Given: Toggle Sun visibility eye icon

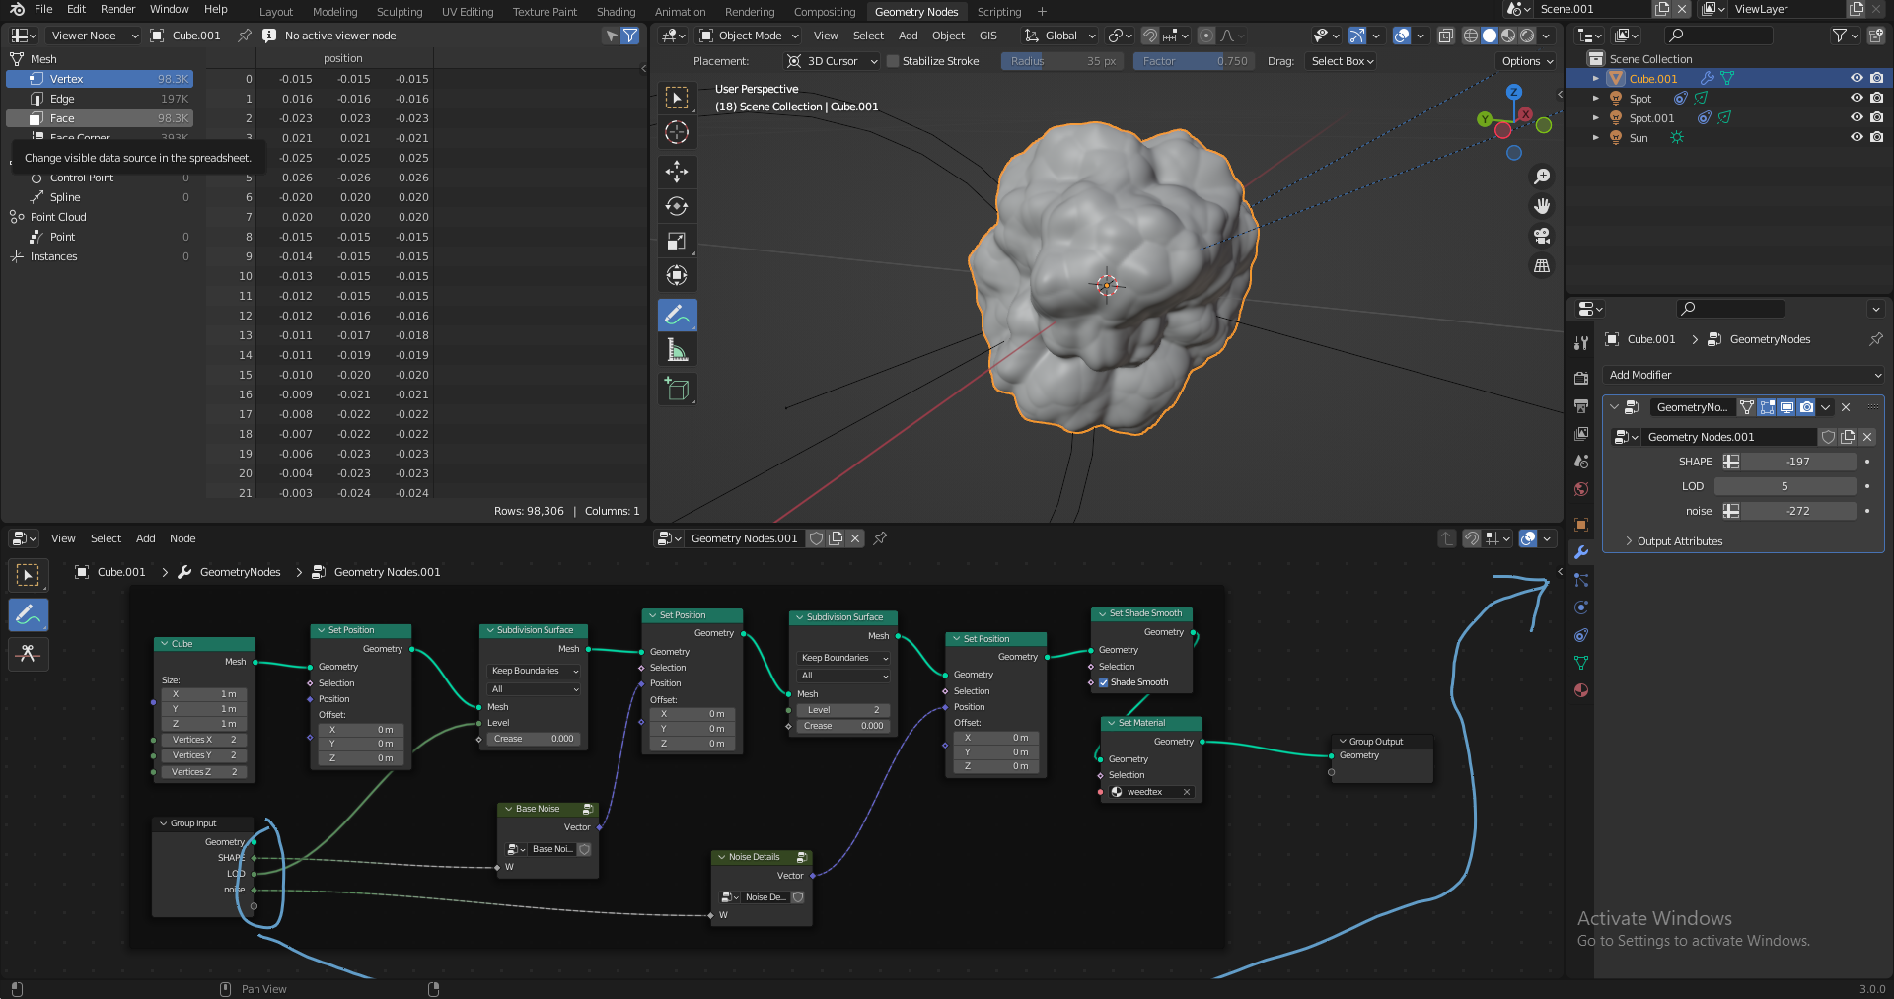Looking at the screenshot, I should (1856, 137).
